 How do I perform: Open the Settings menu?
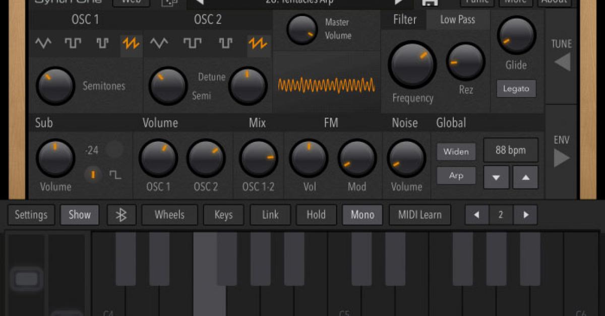(31, 214)
